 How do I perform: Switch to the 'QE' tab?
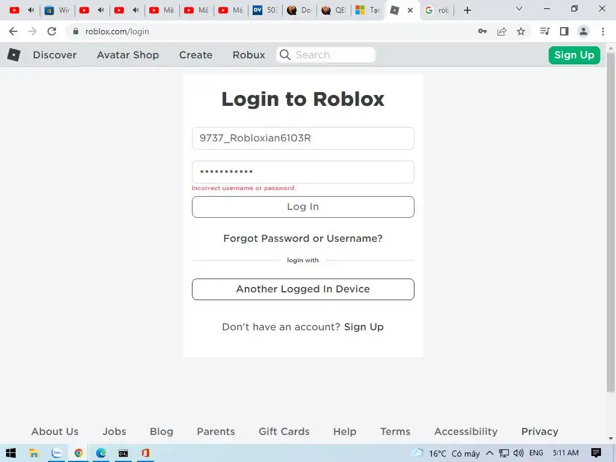(333, 10)
